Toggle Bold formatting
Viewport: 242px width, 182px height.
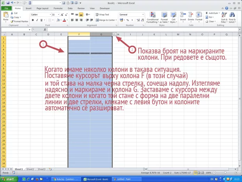32,20
